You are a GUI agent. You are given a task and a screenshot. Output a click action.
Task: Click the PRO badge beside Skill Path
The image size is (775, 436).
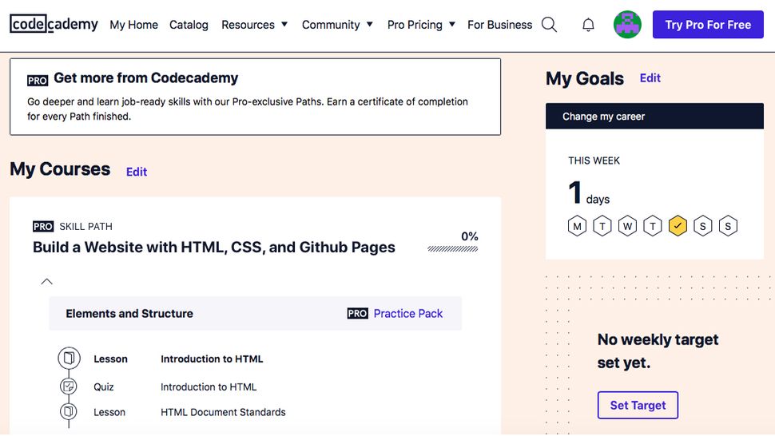tap(43, 226)
